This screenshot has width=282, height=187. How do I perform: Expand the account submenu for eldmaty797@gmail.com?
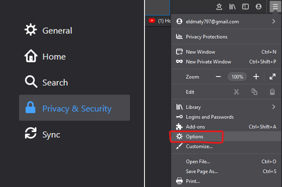273,22
